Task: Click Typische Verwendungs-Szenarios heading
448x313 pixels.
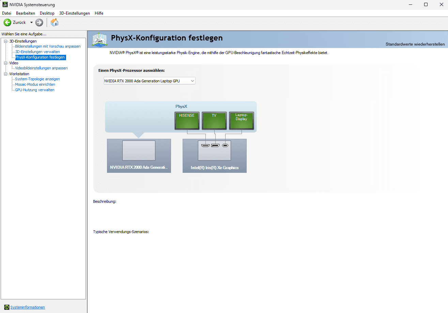Action: point(121,232)
